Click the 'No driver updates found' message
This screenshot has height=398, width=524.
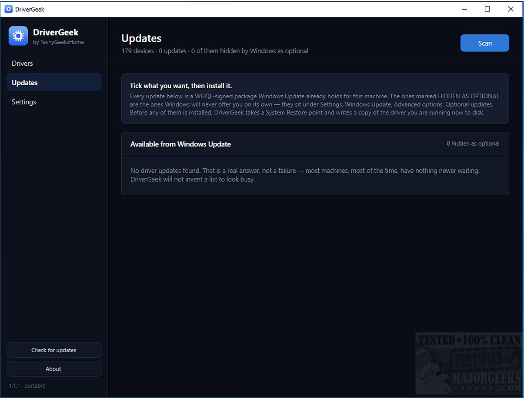pos(305,175)
